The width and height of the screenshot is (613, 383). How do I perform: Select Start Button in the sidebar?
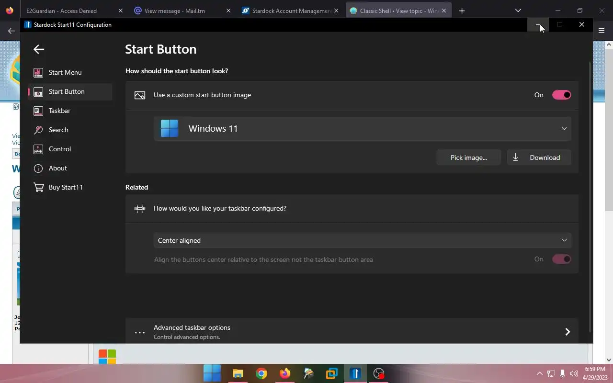point(70,91)
